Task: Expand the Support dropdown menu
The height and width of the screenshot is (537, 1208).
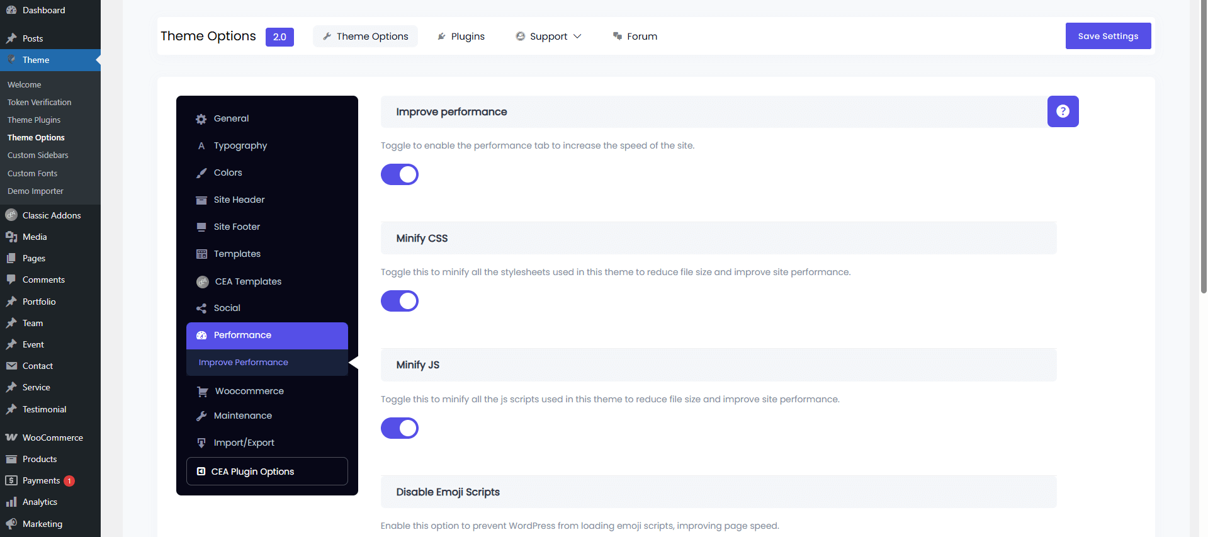Action: coord(549,37)
